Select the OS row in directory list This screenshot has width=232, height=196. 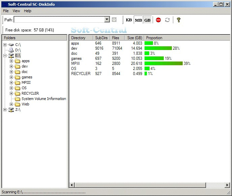tap(150, 69)
